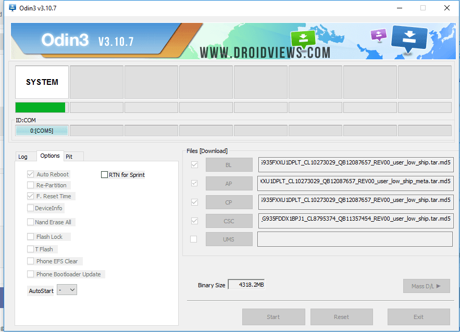Viewport: 460px width, 332px height.
Task: Click the AutoStart label
Action: tap(41, 291)
